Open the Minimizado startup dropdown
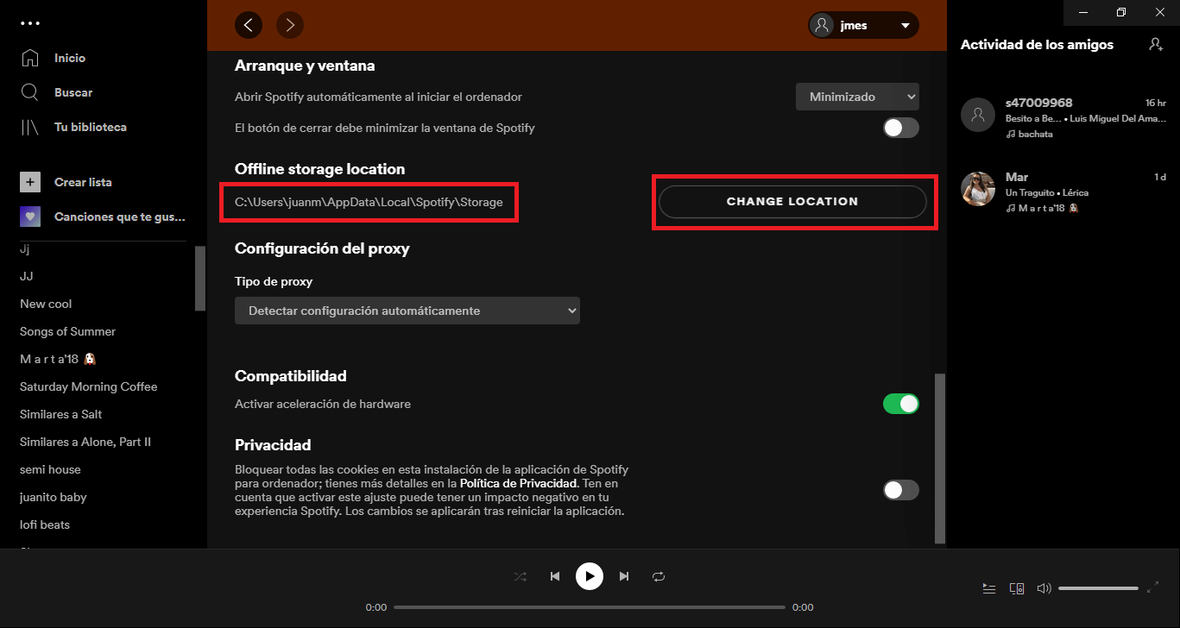The image size is (1180, 628). pos(857,97)
